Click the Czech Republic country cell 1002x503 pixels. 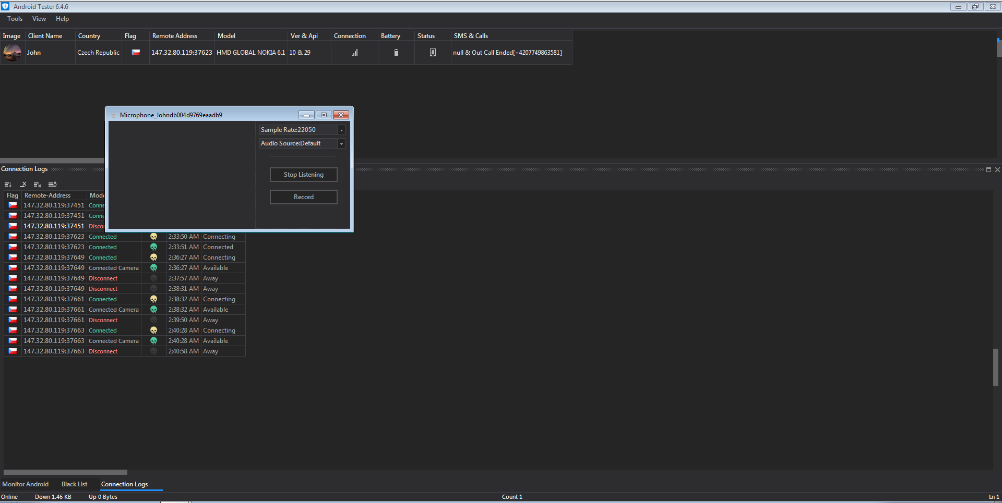pos(98,53)
